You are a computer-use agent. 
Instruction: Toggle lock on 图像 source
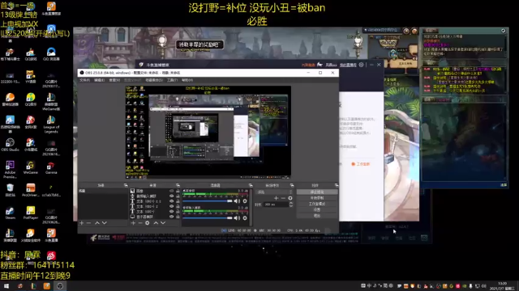pyautogui.click(x=178, y=191)
